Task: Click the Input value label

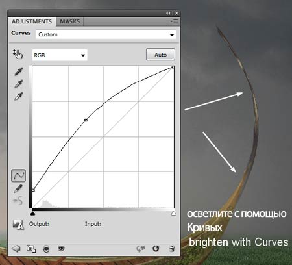Action: 93,224
